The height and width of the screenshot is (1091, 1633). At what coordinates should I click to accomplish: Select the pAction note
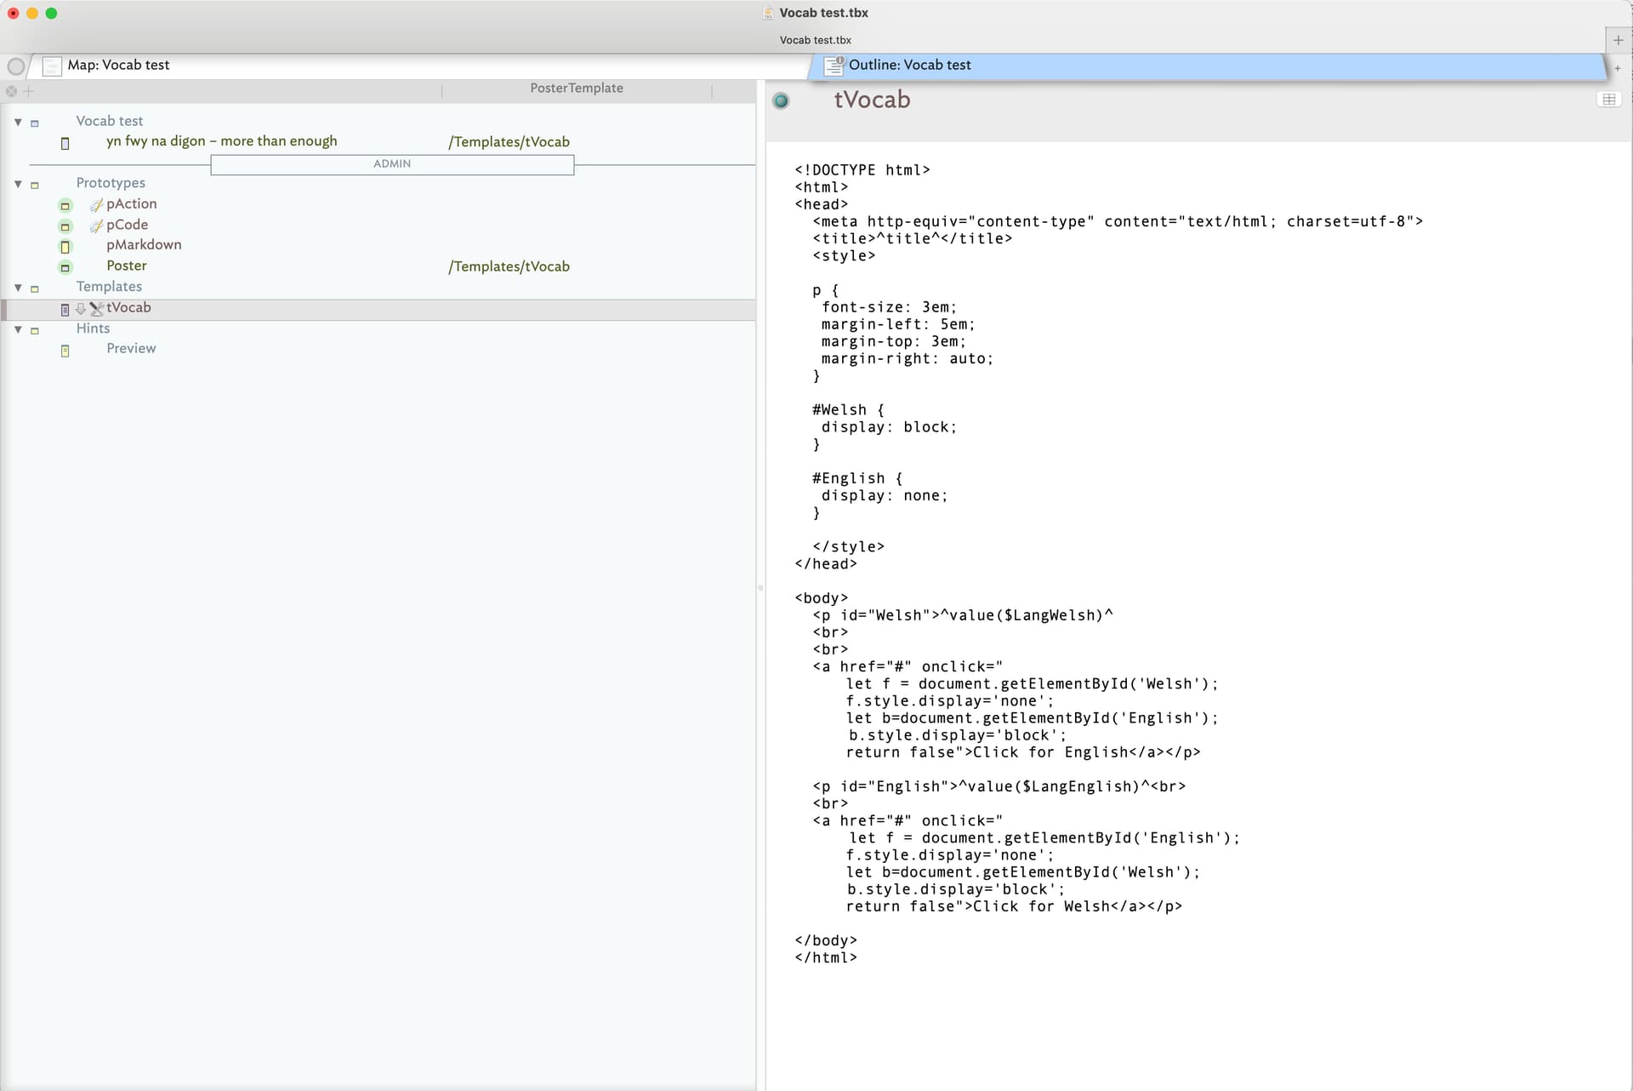click(x=131, y=203)
